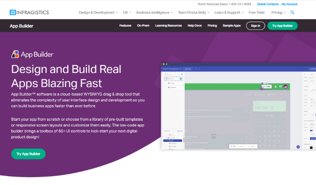Click the upload arrow icon in the preview canvas
The height and width of the screenshot is (185, 316).
(x=213, y=136)
